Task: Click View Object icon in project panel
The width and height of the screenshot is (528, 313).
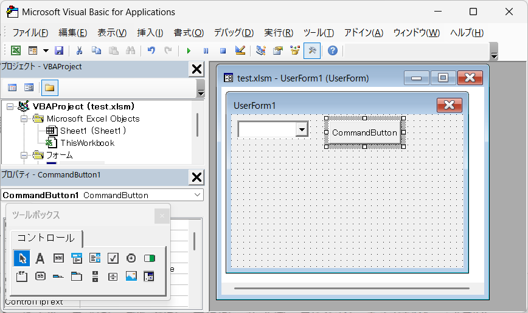Action: click(x=29, y=88)
